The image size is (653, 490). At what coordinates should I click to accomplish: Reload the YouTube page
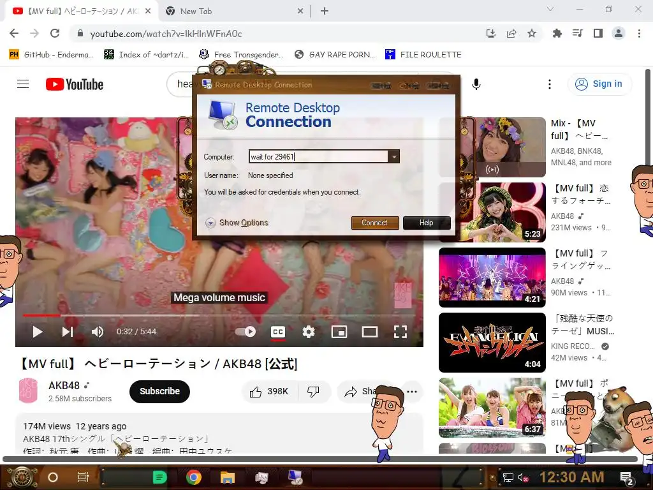[x=55, y=33]
